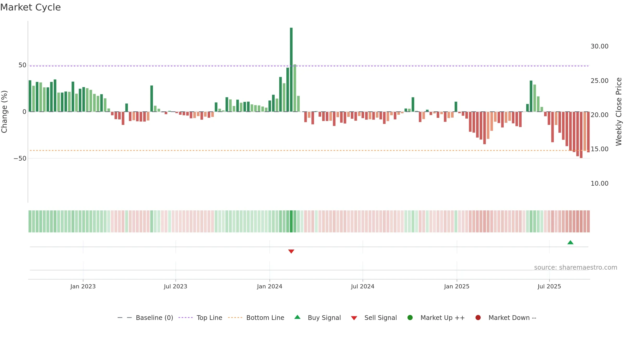The image size is (626, 352).
Task: Click the red Sell Signal triangle marker on the signal row
Action: (291, 251)
